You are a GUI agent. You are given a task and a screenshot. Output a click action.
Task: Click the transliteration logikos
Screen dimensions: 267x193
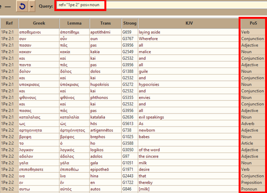coord(97,150)
